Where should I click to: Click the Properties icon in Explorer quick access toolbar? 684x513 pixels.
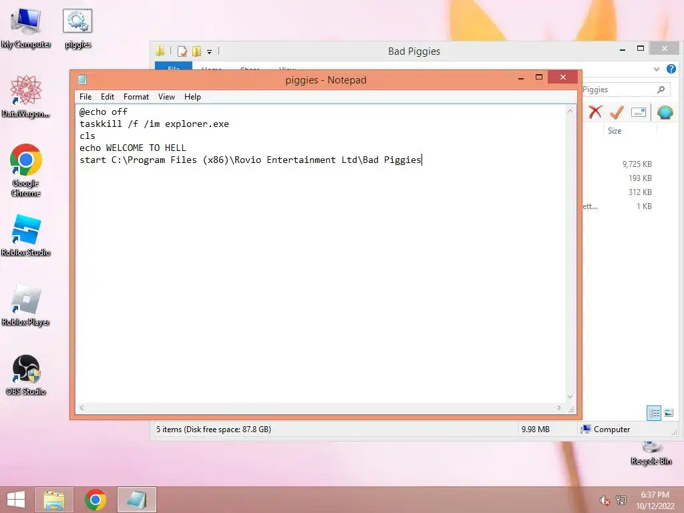[182, 51]
